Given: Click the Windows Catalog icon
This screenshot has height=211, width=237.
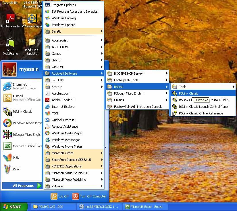Looking at the screenshot, I should point(47,18).
